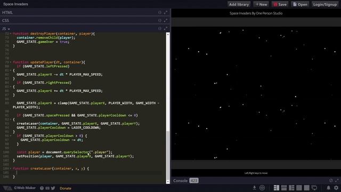
Task: Click the CodePen export icon
Action: pos(262,188)
